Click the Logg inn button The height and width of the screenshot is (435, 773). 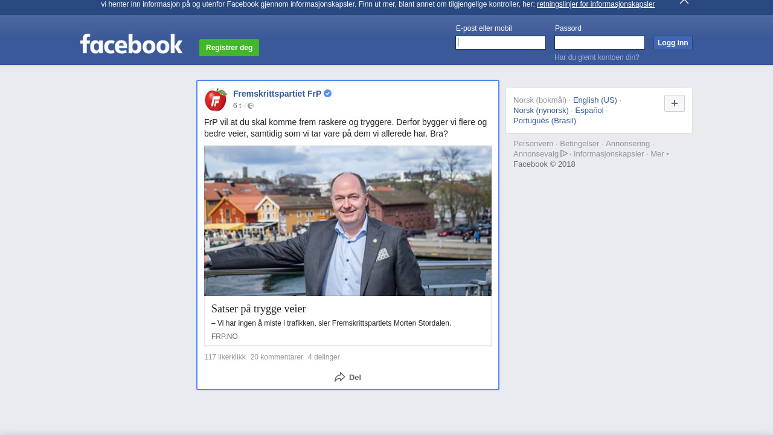[673, 43]
